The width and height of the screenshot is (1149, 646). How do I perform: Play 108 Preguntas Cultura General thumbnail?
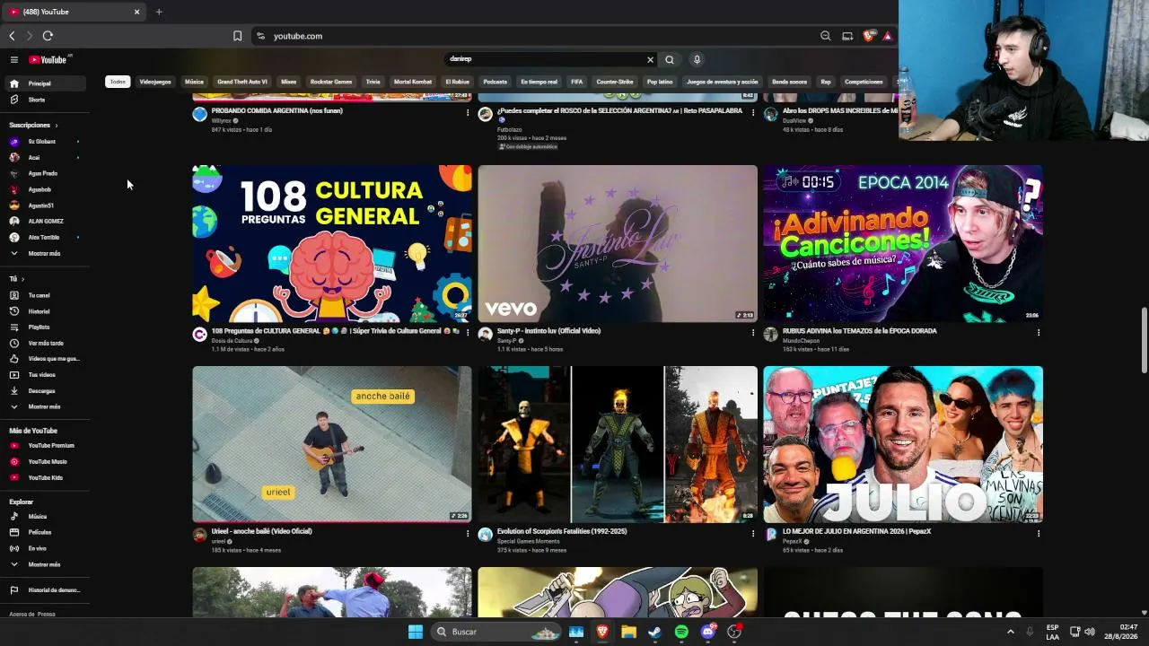click(332, 243)
